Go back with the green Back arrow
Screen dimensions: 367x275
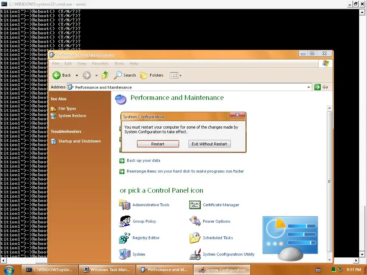[x=56, y=75]
